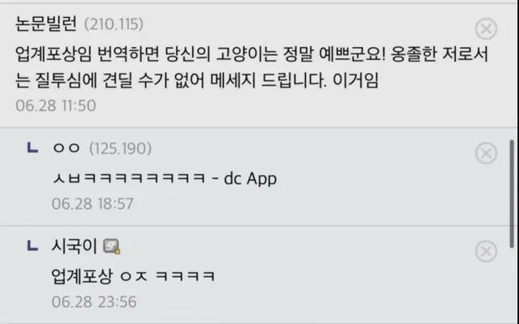This screenshot has height=324, width=519.
Task: Click reply arrow icon next to ㅇㅇ
Action: point(32,147)
